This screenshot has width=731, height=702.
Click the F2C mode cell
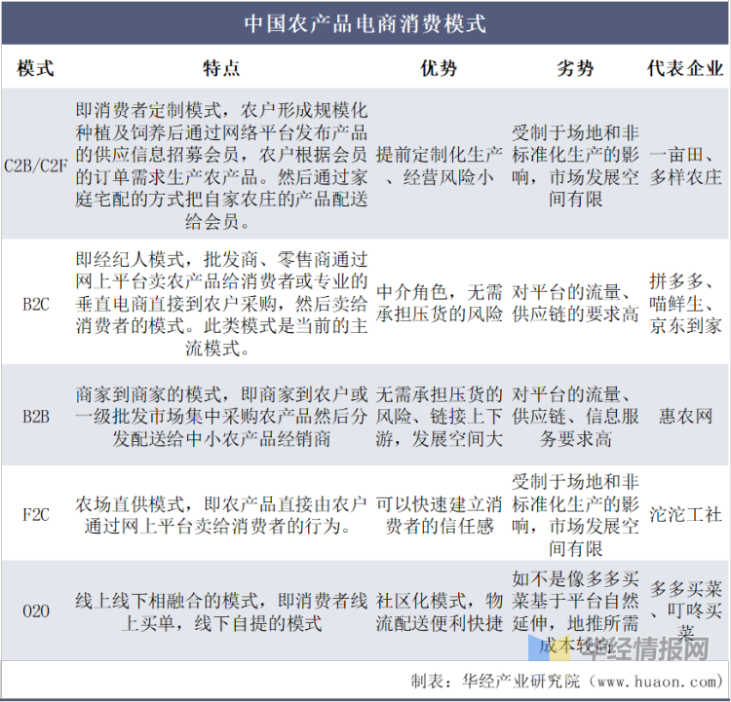tap(36, 515)
